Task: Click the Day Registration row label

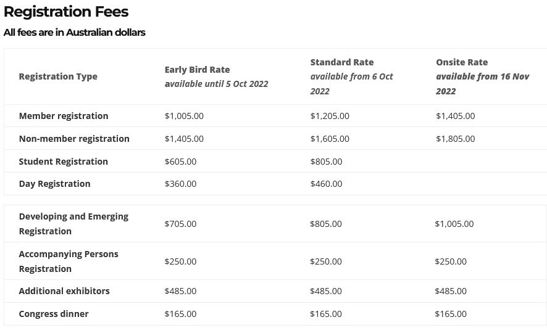Action: (54, 184)
